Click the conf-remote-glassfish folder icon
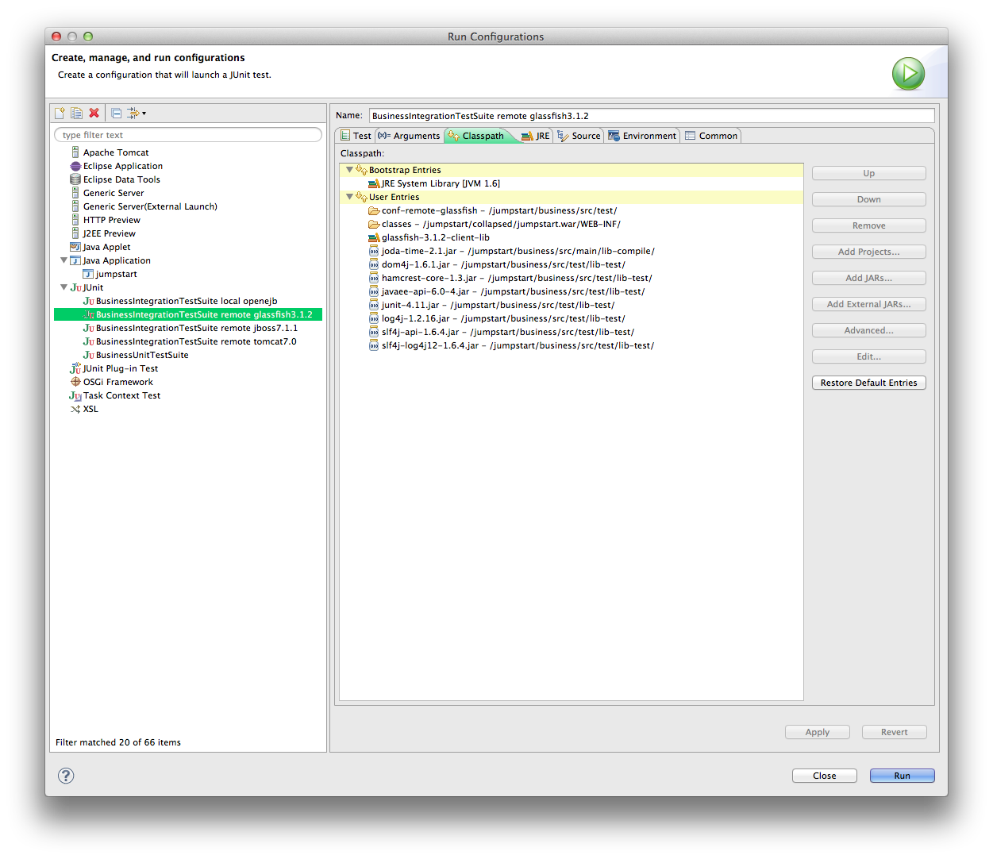993x859 pixels. pos(374,210)
